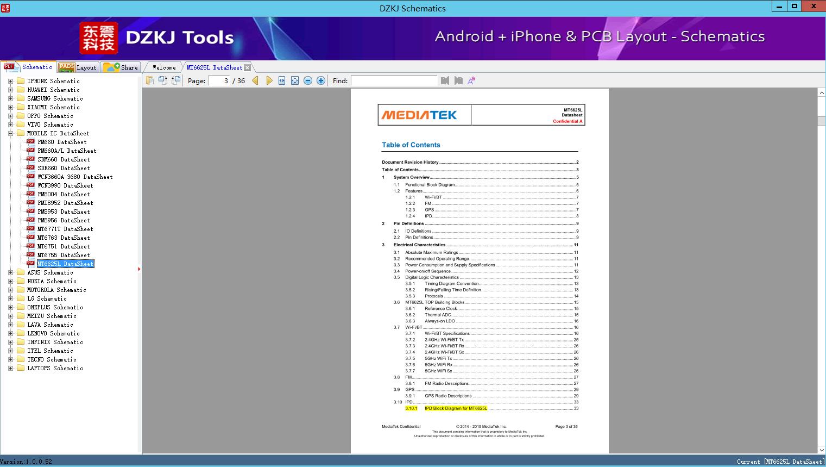Expand the HUAWEI Schematic folder
The width and height of the screenshot is (826, 467).
10,90
